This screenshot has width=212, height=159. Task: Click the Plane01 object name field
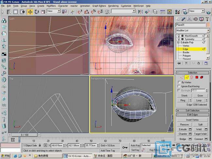190,25
